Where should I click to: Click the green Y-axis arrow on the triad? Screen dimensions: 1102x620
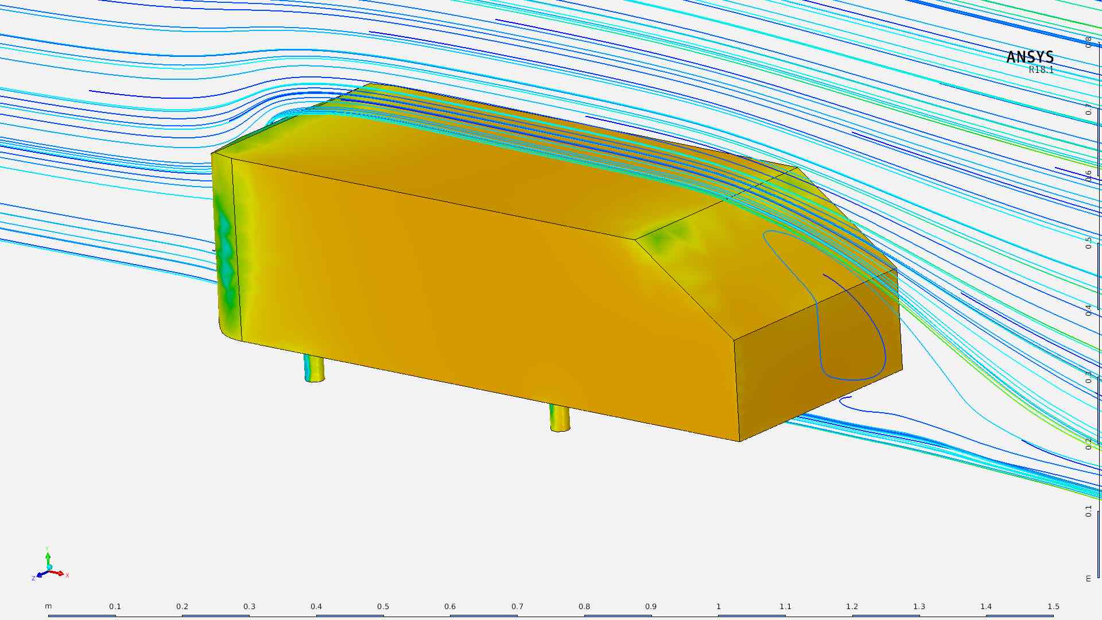(x=48, y=558)
